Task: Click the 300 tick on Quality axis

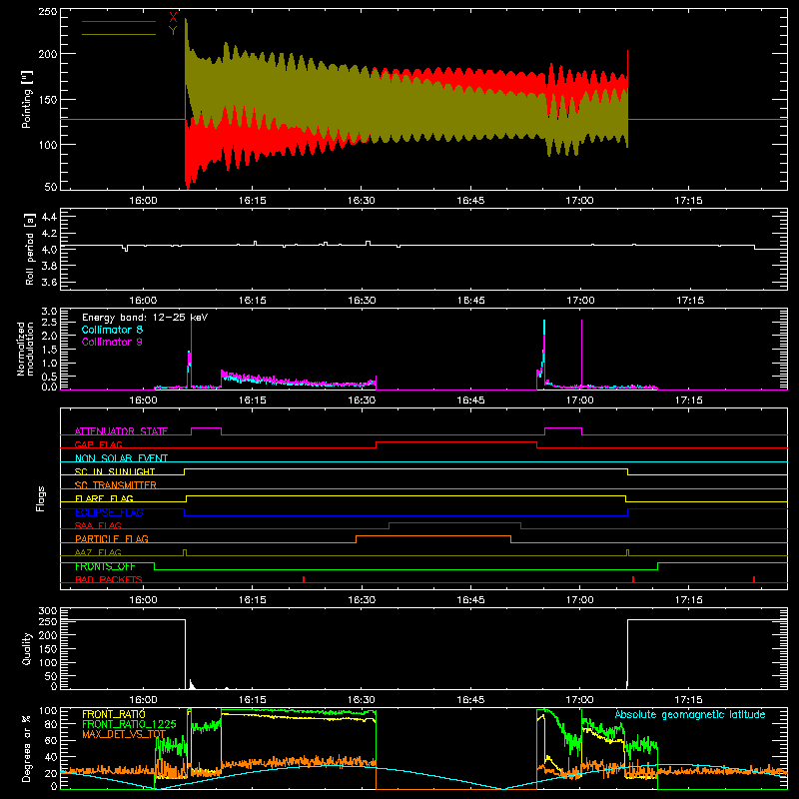Action: coord(48,611)
